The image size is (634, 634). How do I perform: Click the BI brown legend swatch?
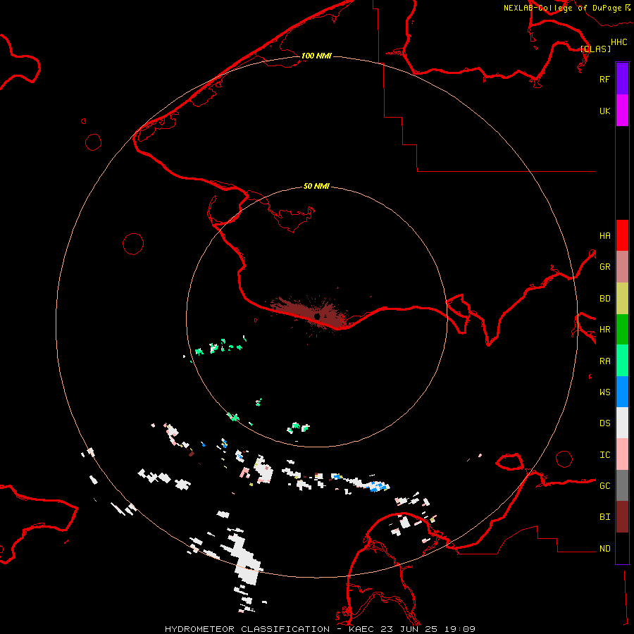coord(622,517)
